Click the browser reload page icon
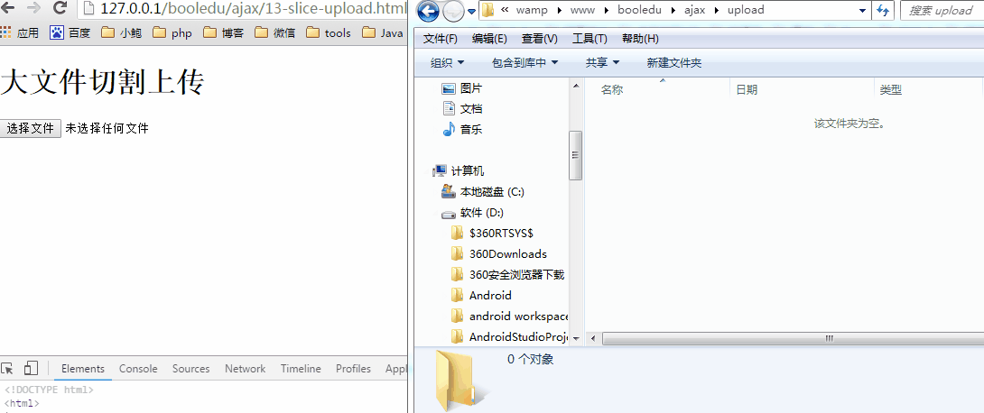Image resolution: width=984 pixels, height=413 pixels. [60, 9]
